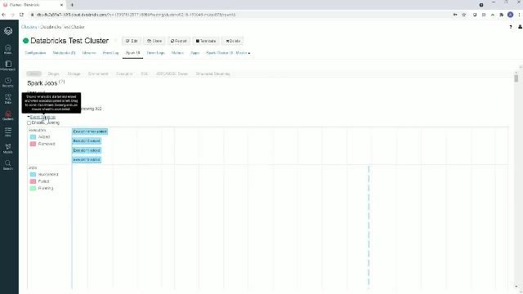Bookmark this page with the star icon
The width and height of the screenshot is (523, 294).
464,15
